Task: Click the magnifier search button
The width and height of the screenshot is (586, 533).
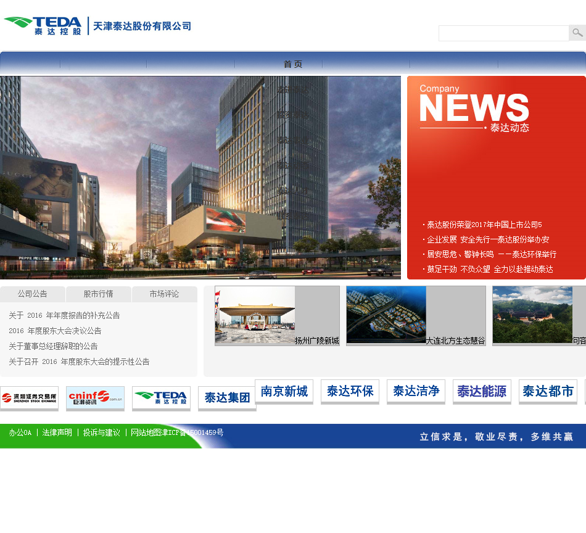Action: pos(577,33)
